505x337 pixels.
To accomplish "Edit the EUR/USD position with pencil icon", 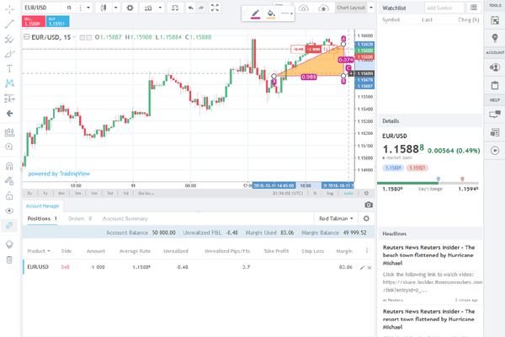I will click(362, 268).
